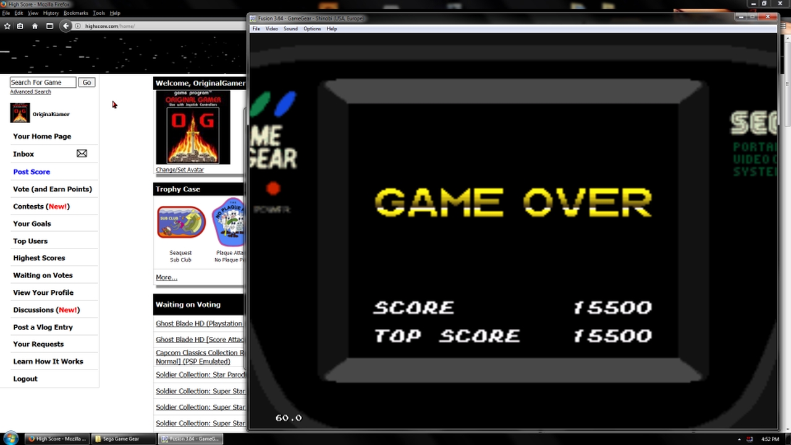
Task: Click the OriginalGamer avatar in sidebar
Action: 20,113
